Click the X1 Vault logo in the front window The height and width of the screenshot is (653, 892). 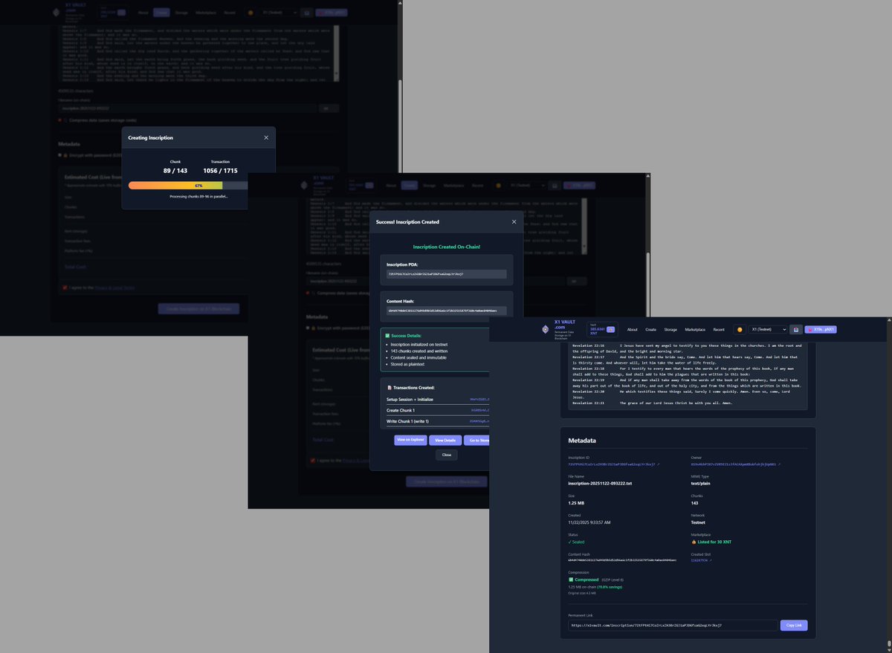545,329
